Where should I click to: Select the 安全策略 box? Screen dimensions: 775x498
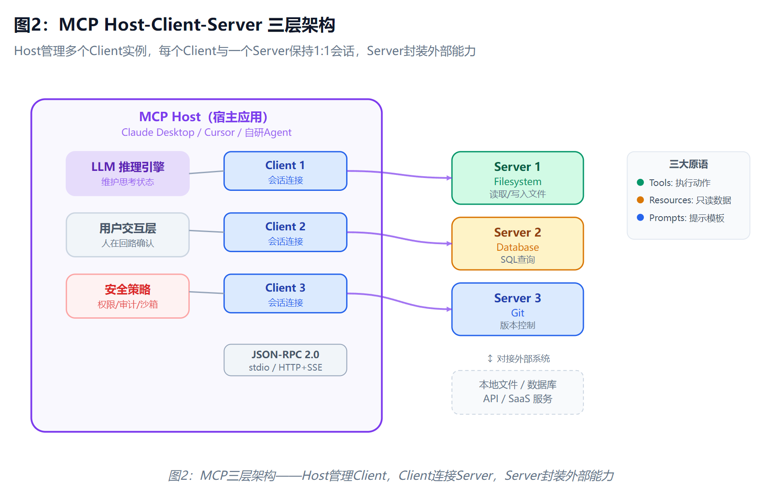128,296
